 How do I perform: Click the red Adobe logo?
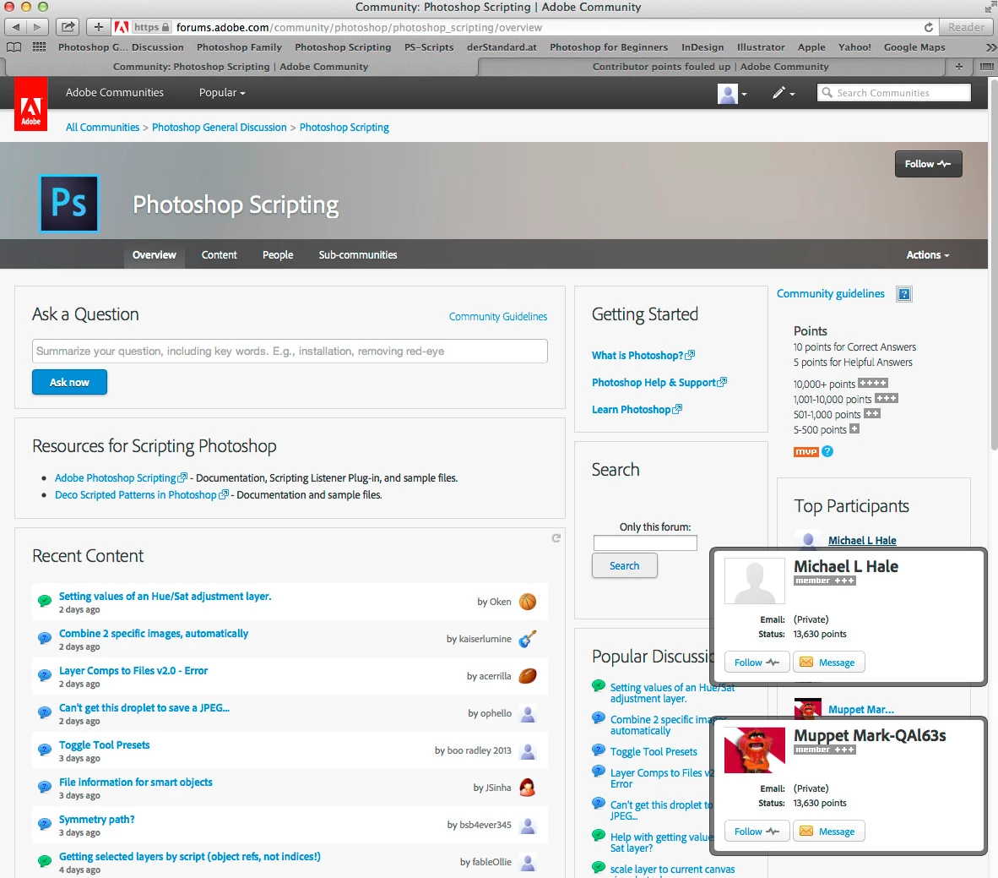tap(30, 105)
